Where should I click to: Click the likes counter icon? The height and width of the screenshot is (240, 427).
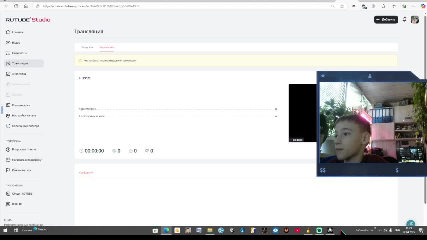(130, 151)
